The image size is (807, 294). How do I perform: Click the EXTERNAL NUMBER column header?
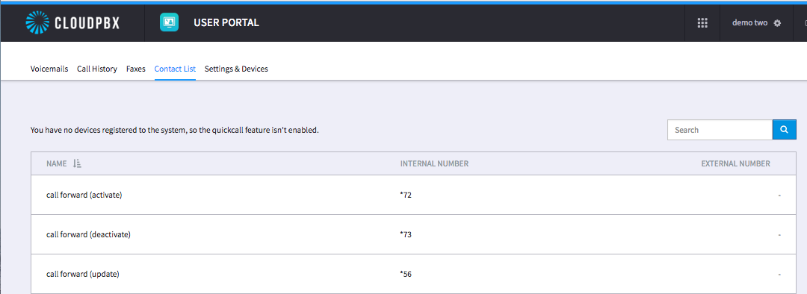click(x=735, y=163)
